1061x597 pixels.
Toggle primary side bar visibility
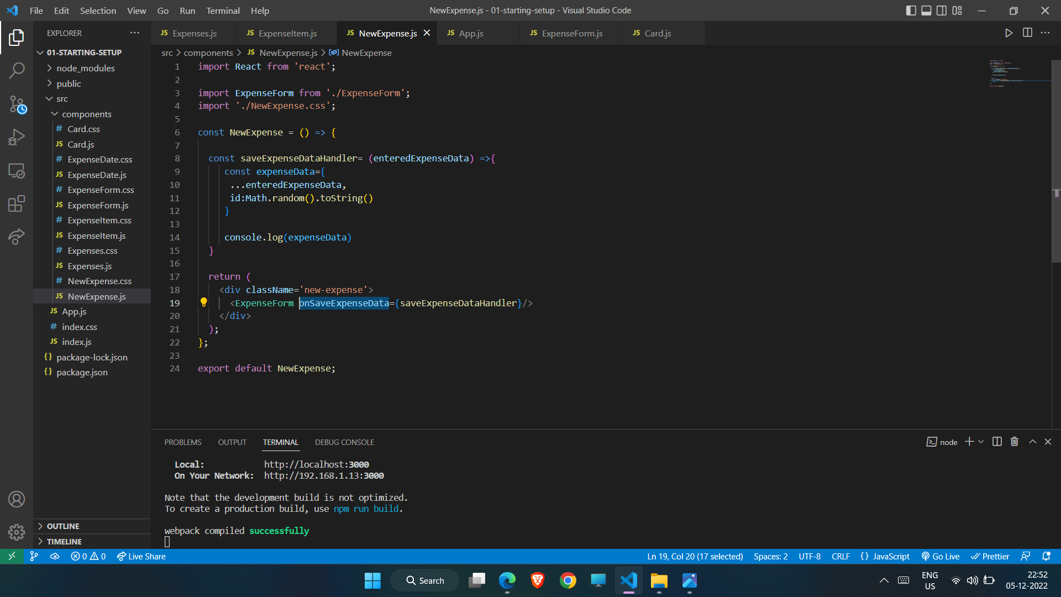click(911, 11)
